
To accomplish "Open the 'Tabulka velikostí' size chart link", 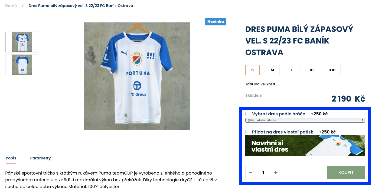I will click(260, 84).
